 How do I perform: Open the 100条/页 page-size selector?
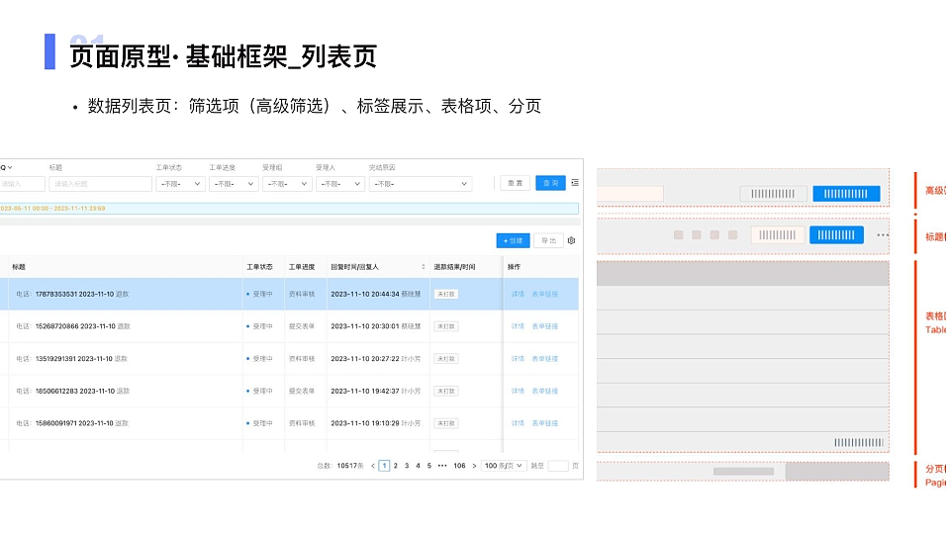click(503, 466)
